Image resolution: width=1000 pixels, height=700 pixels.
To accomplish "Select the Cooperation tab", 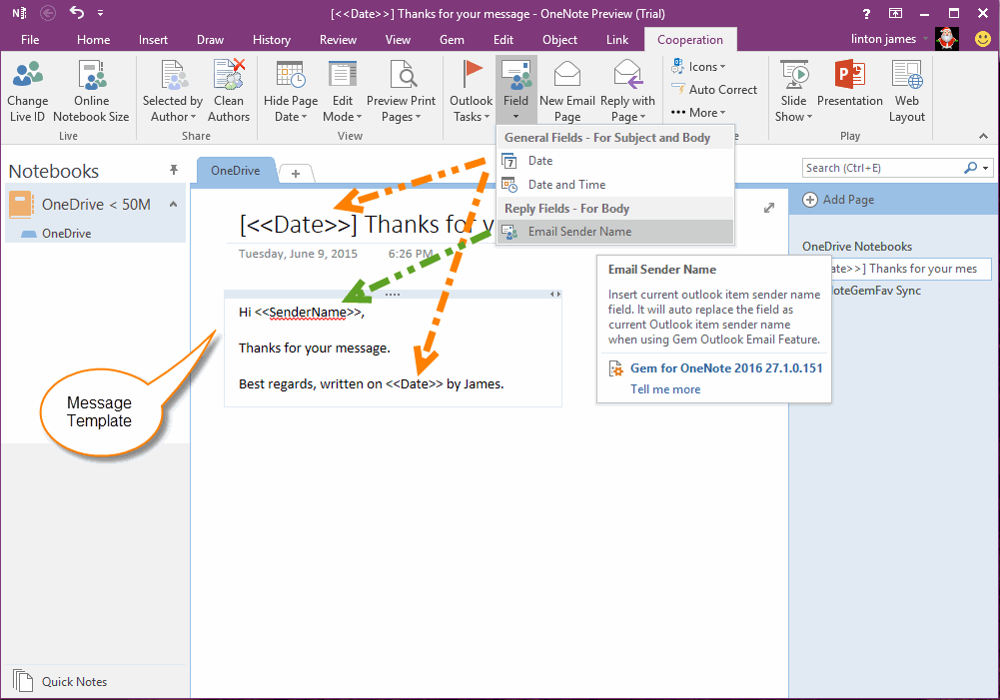I will [690, 40].
